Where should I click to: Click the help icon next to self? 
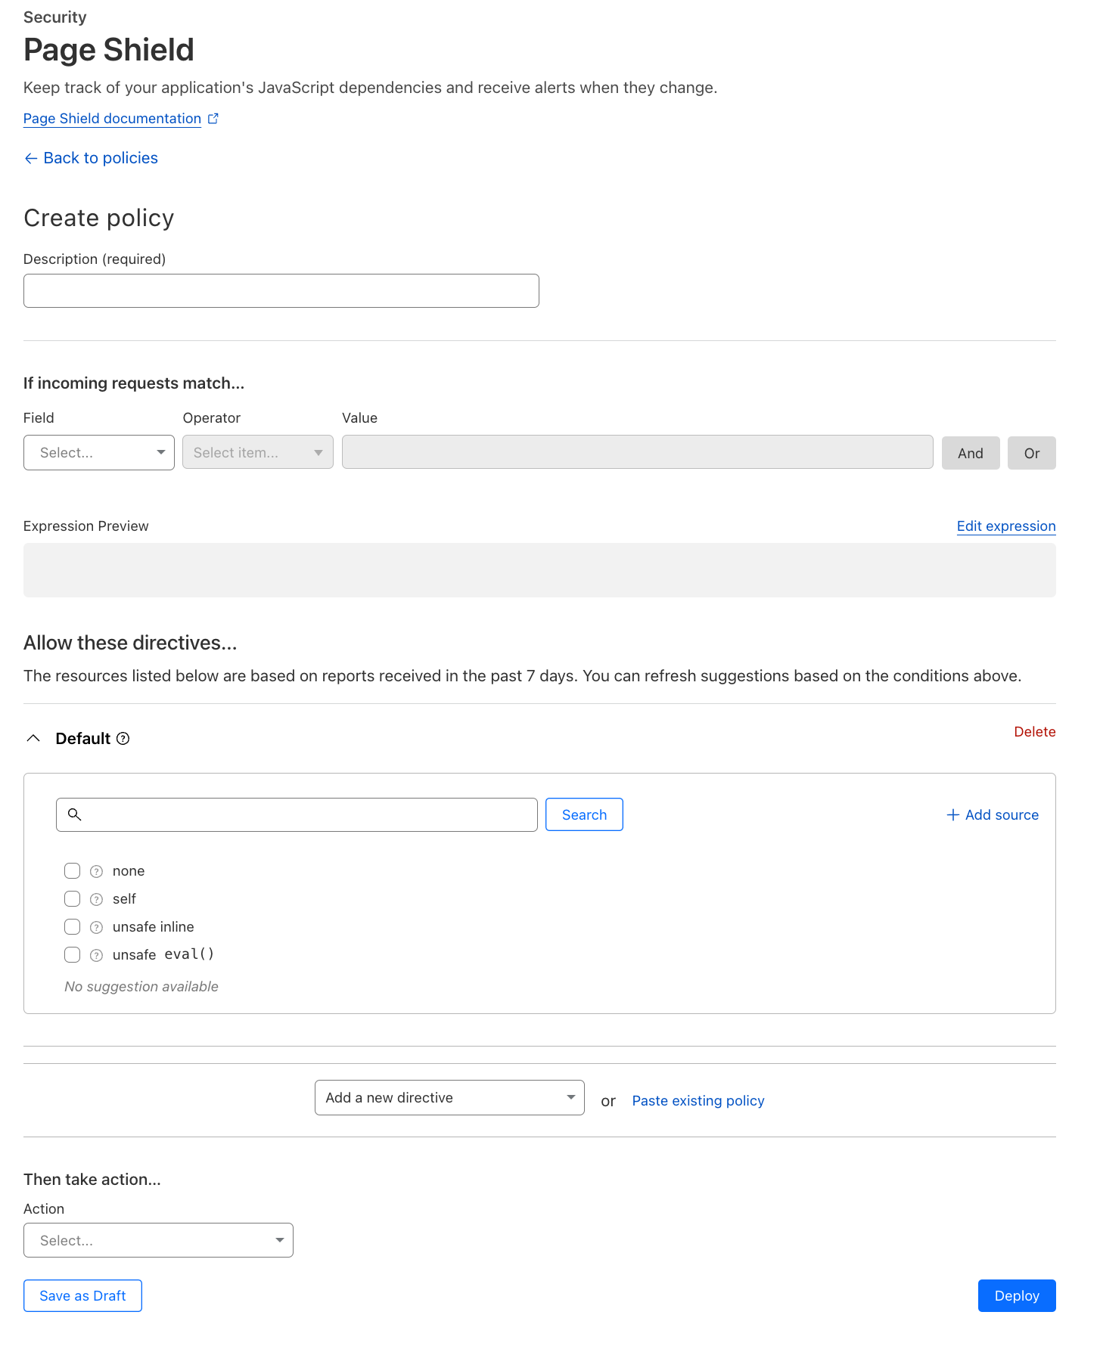click(96, 900)
